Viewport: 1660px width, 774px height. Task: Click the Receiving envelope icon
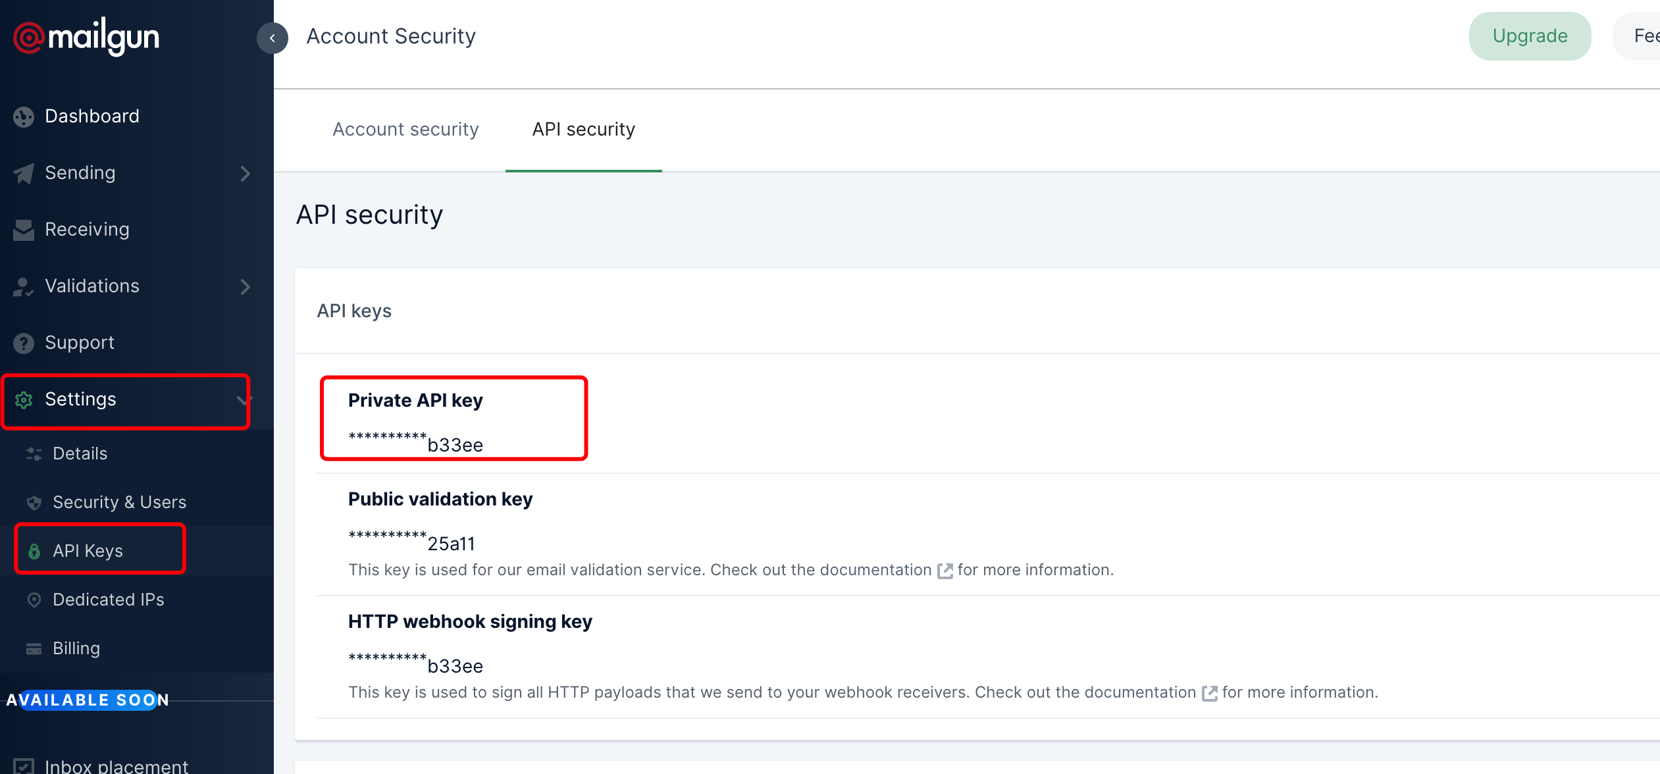click(x=24, y=230)
